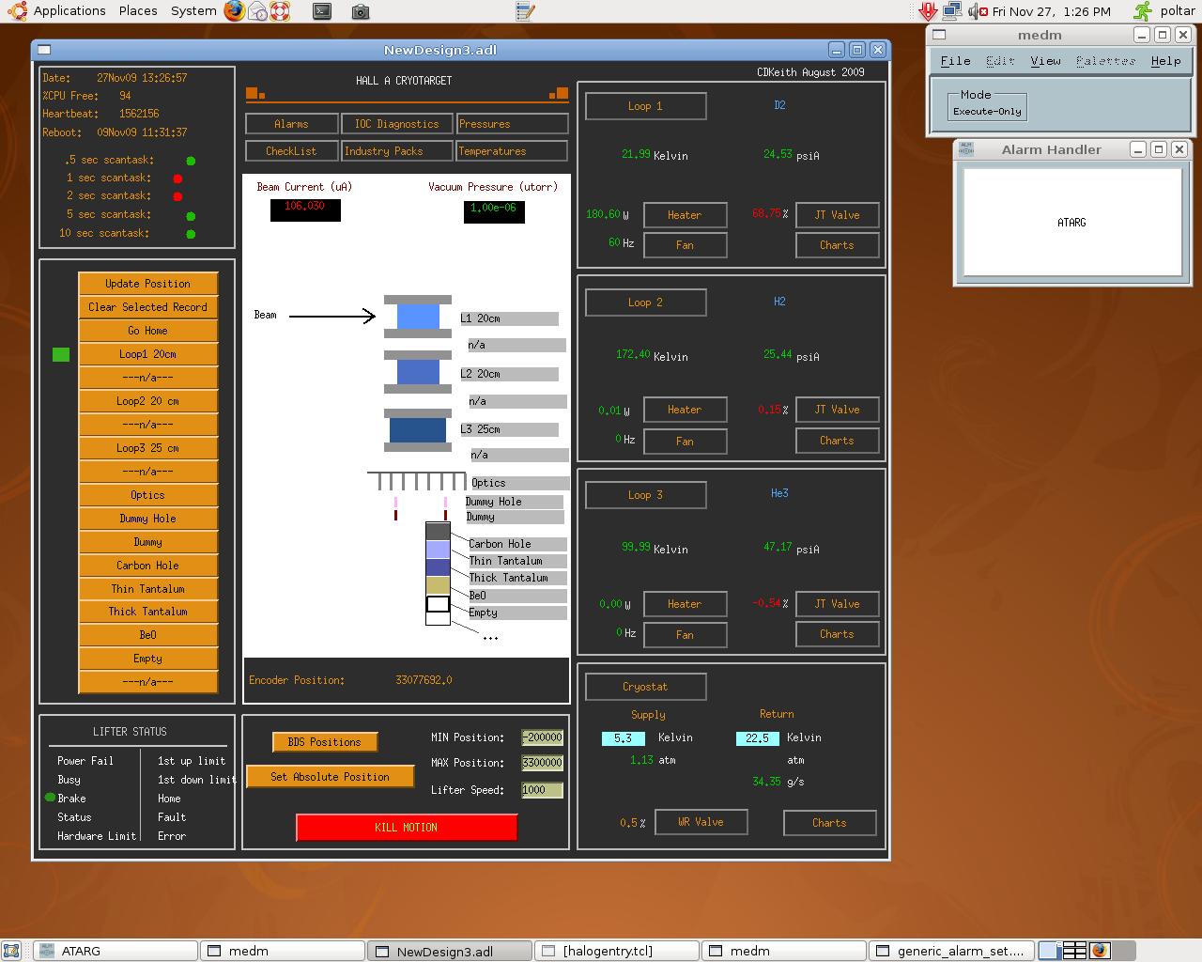This screenshot has height=962, width=1202.
Task: Click the help lifesaver icon in top panel
Action: [280, 11]
